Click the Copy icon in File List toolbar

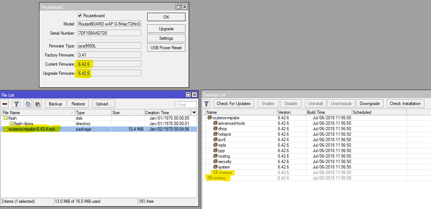[x=28, y=104]
